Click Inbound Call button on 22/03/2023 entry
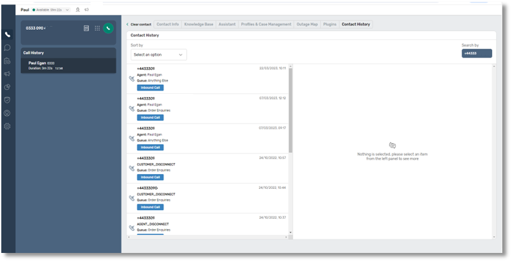 [150, 87]
